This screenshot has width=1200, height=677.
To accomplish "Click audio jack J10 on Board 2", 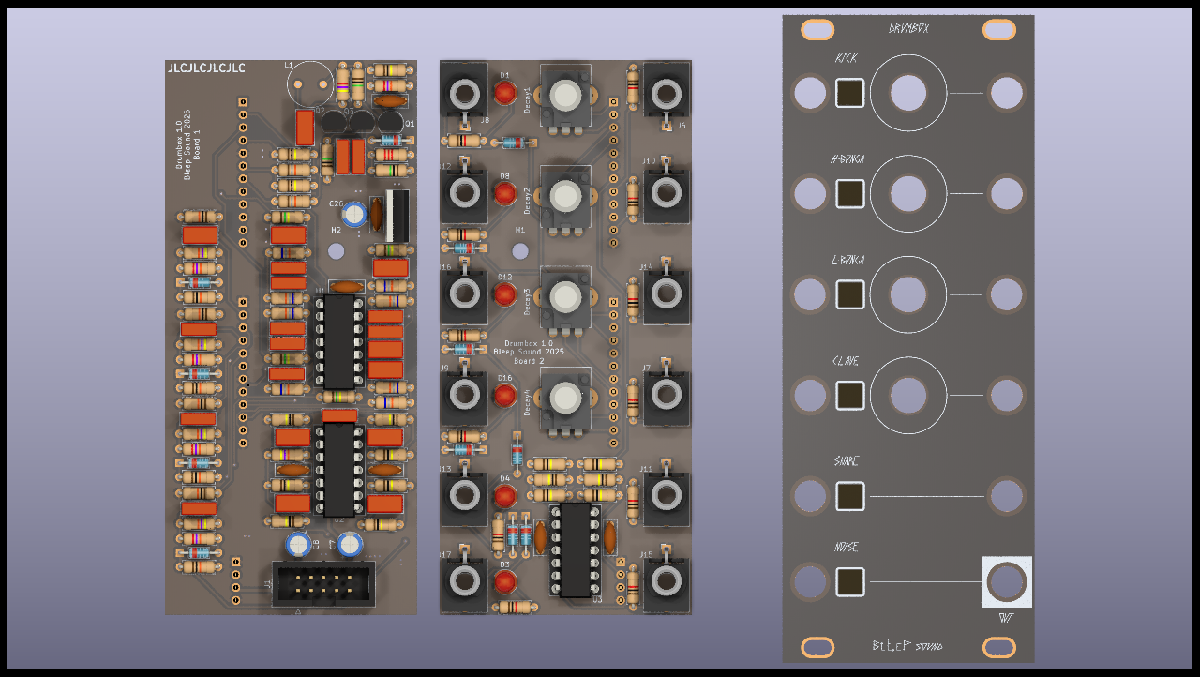I will tap(667, 193).
